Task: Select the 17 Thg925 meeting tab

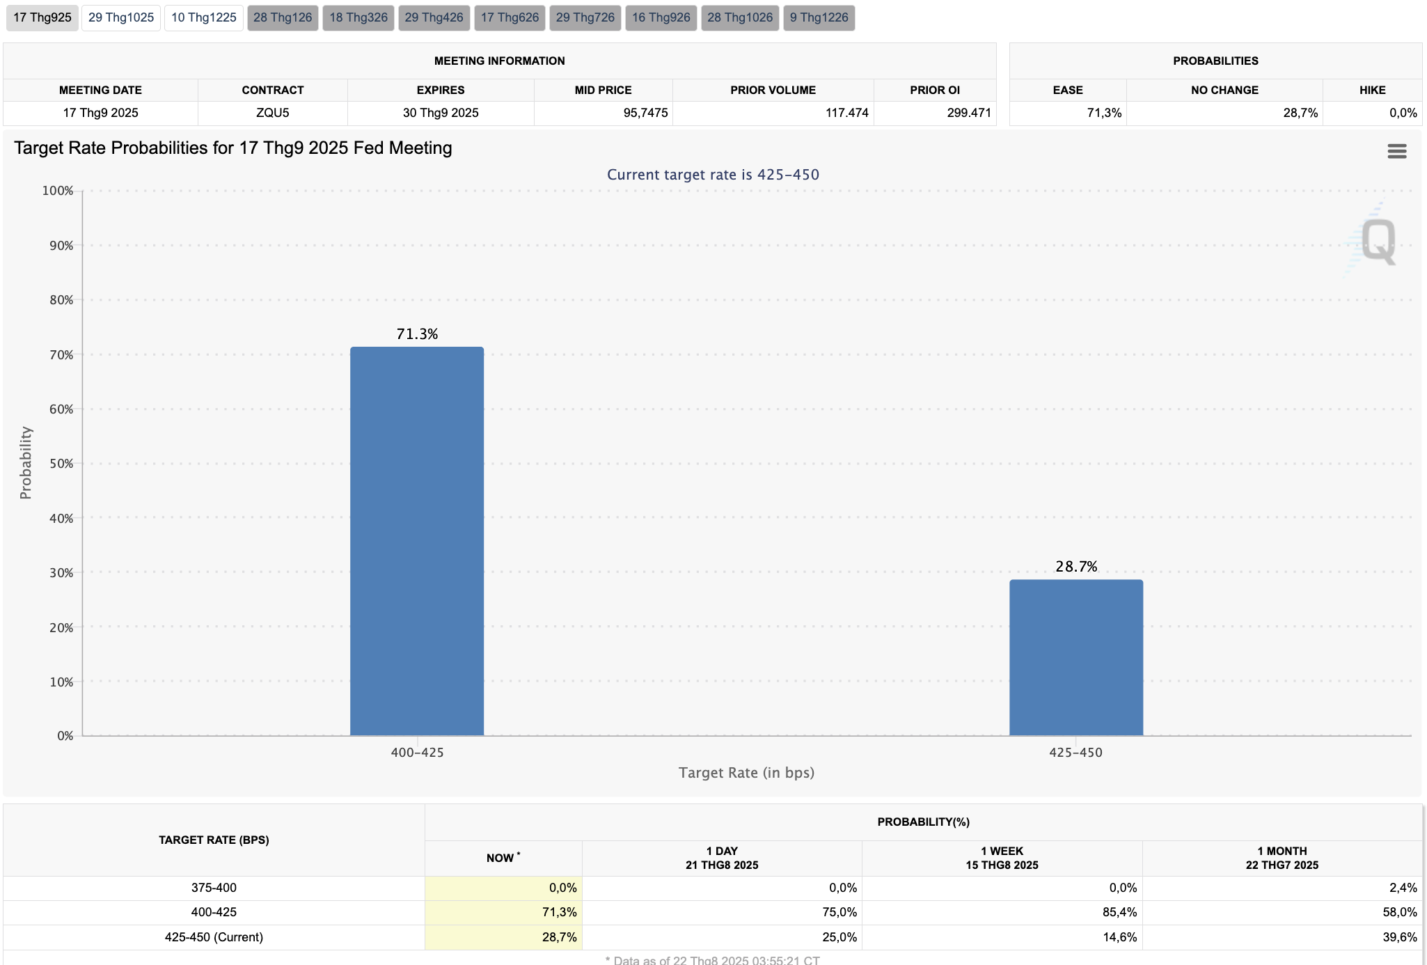Action: click(x=42, y=17)
